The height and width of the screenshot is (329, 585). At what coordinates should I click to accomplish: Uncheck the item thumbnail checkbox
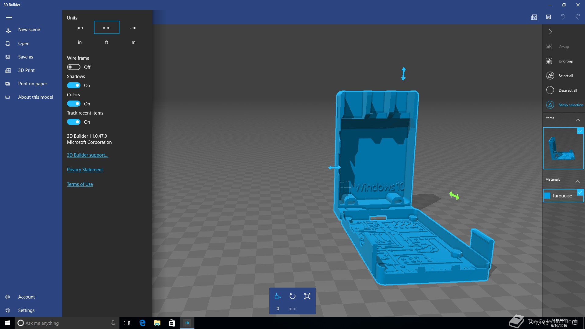point(580,131)
